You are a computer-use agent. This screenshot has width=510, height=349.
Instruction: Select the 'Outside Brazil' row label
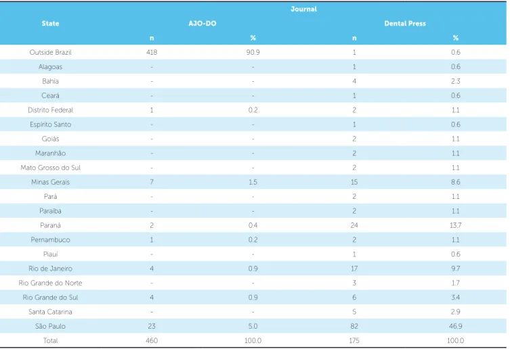[x=50, y=52]
